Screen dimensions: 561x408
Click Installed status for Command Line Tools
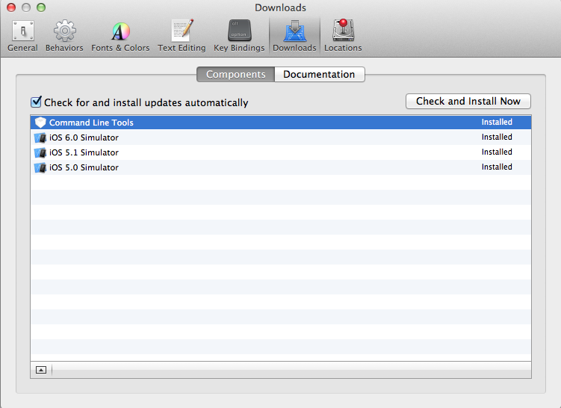pos(497,122)
